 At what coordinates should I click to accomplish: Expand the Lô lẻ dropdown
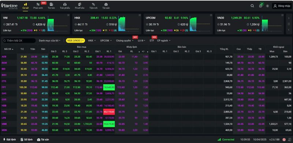click(141, 40)
